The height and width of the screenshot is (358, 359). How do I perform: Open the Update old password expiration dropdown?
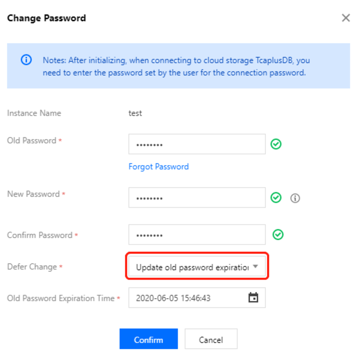tap(192, 267)
